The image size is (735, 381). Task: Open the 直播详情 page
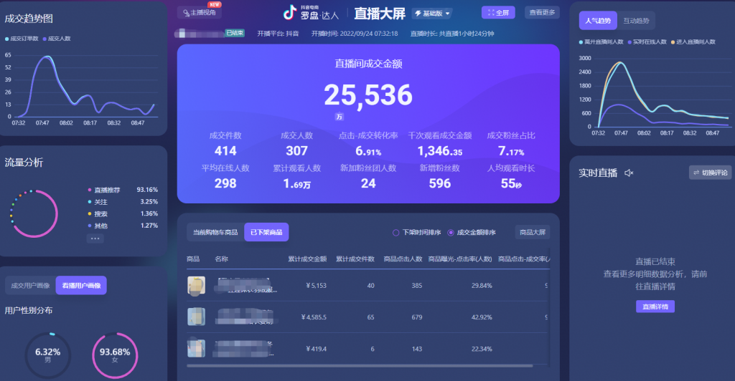655,307
